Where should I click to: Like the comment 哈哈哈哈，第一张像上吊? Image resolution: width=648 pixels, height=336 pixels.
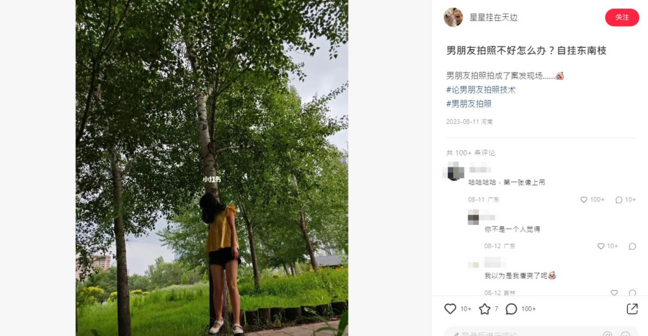tap(584, 200)
